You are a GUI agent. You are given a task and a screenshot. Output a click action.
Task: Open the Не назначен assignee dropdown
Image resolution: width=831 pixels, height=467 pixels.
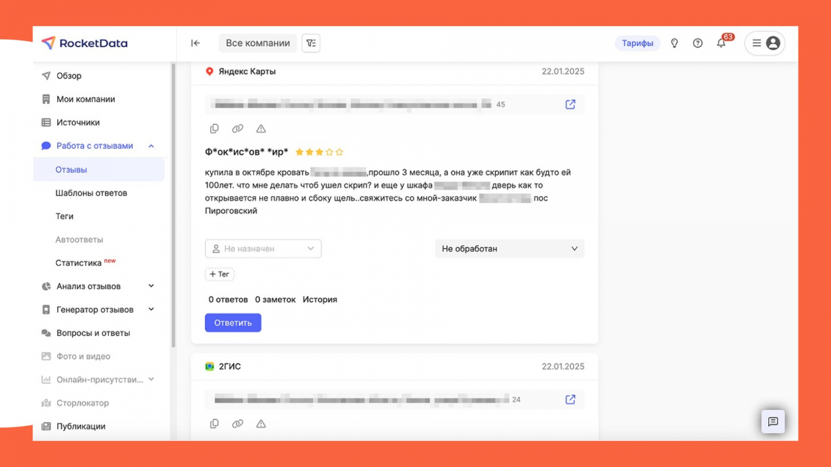[x=263, y=249]
